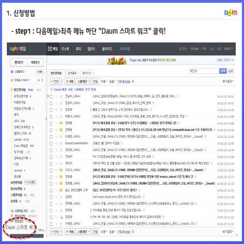Check the 'FW: RE: RE: RE:' message checkbox

pyautogui.click(x=51, y=217)
